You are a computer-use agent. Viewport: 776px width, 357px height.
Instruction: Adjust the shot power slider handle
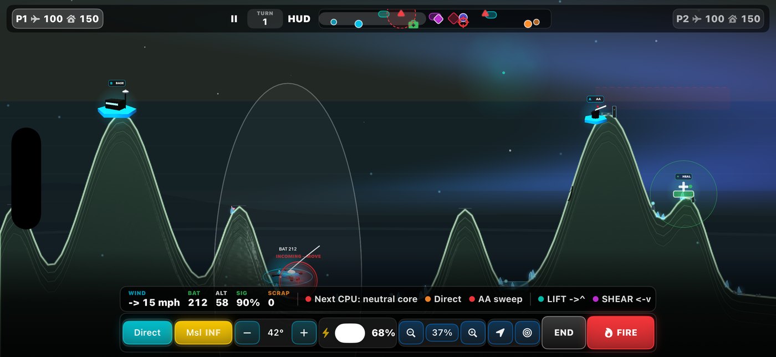pos(350,333)
